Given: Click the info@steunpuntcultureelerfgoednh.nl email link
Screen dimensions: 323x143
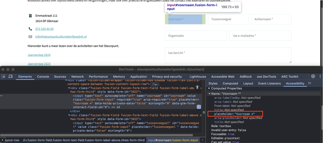Looking at the screenshot, I should (61, 36).
